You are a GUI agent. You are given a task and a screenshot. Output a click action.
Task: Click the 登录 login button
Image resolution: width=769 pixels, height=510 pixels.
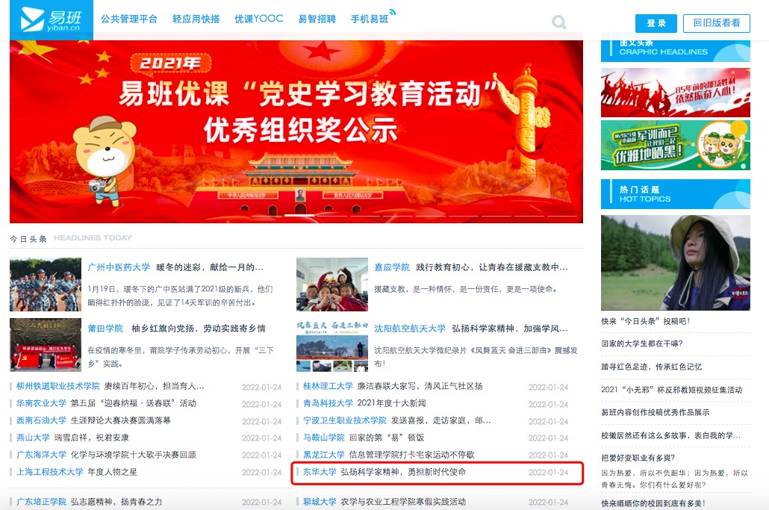coord(656,23)
